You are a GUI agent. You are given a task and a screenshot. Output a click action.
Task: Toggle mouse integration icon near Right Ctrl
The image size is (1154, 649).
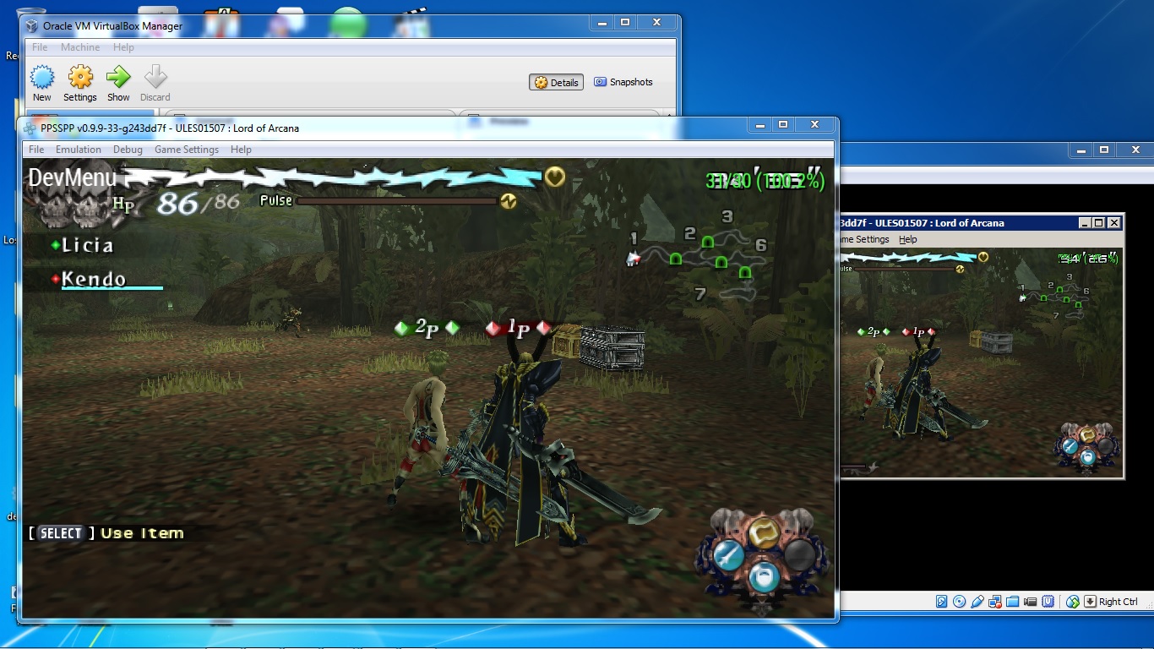tap(1073, 602)
